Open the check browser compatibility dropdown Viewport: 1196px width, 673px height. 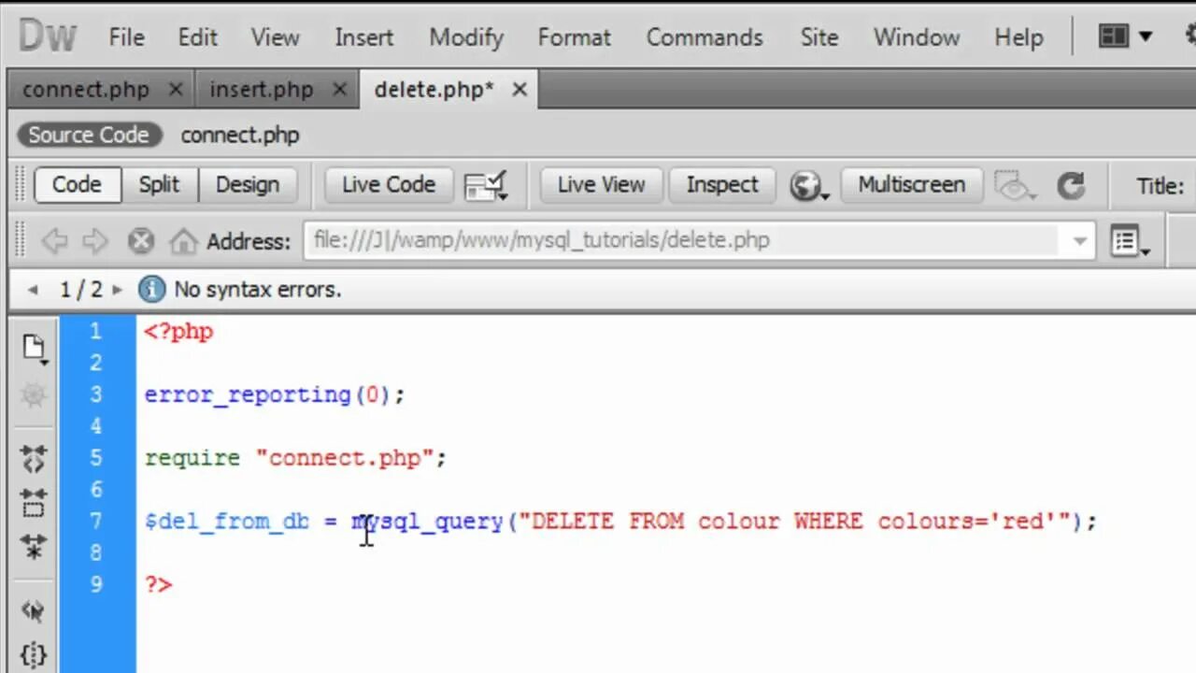[486, 185]
